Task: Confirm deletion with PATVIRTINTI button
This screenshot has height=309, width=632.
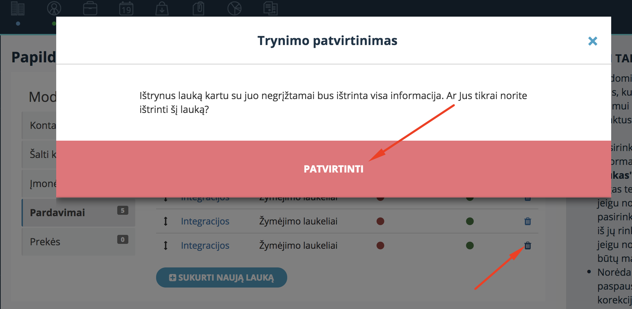Action: [333, 169]
